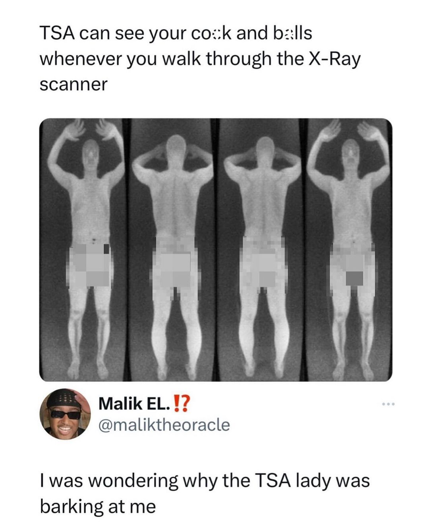Click the red exclamation-question mark emoji

coord(182,404)
